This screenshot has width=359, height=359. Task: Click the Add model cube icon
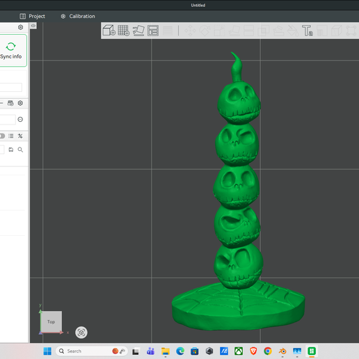tap(109, 31)
